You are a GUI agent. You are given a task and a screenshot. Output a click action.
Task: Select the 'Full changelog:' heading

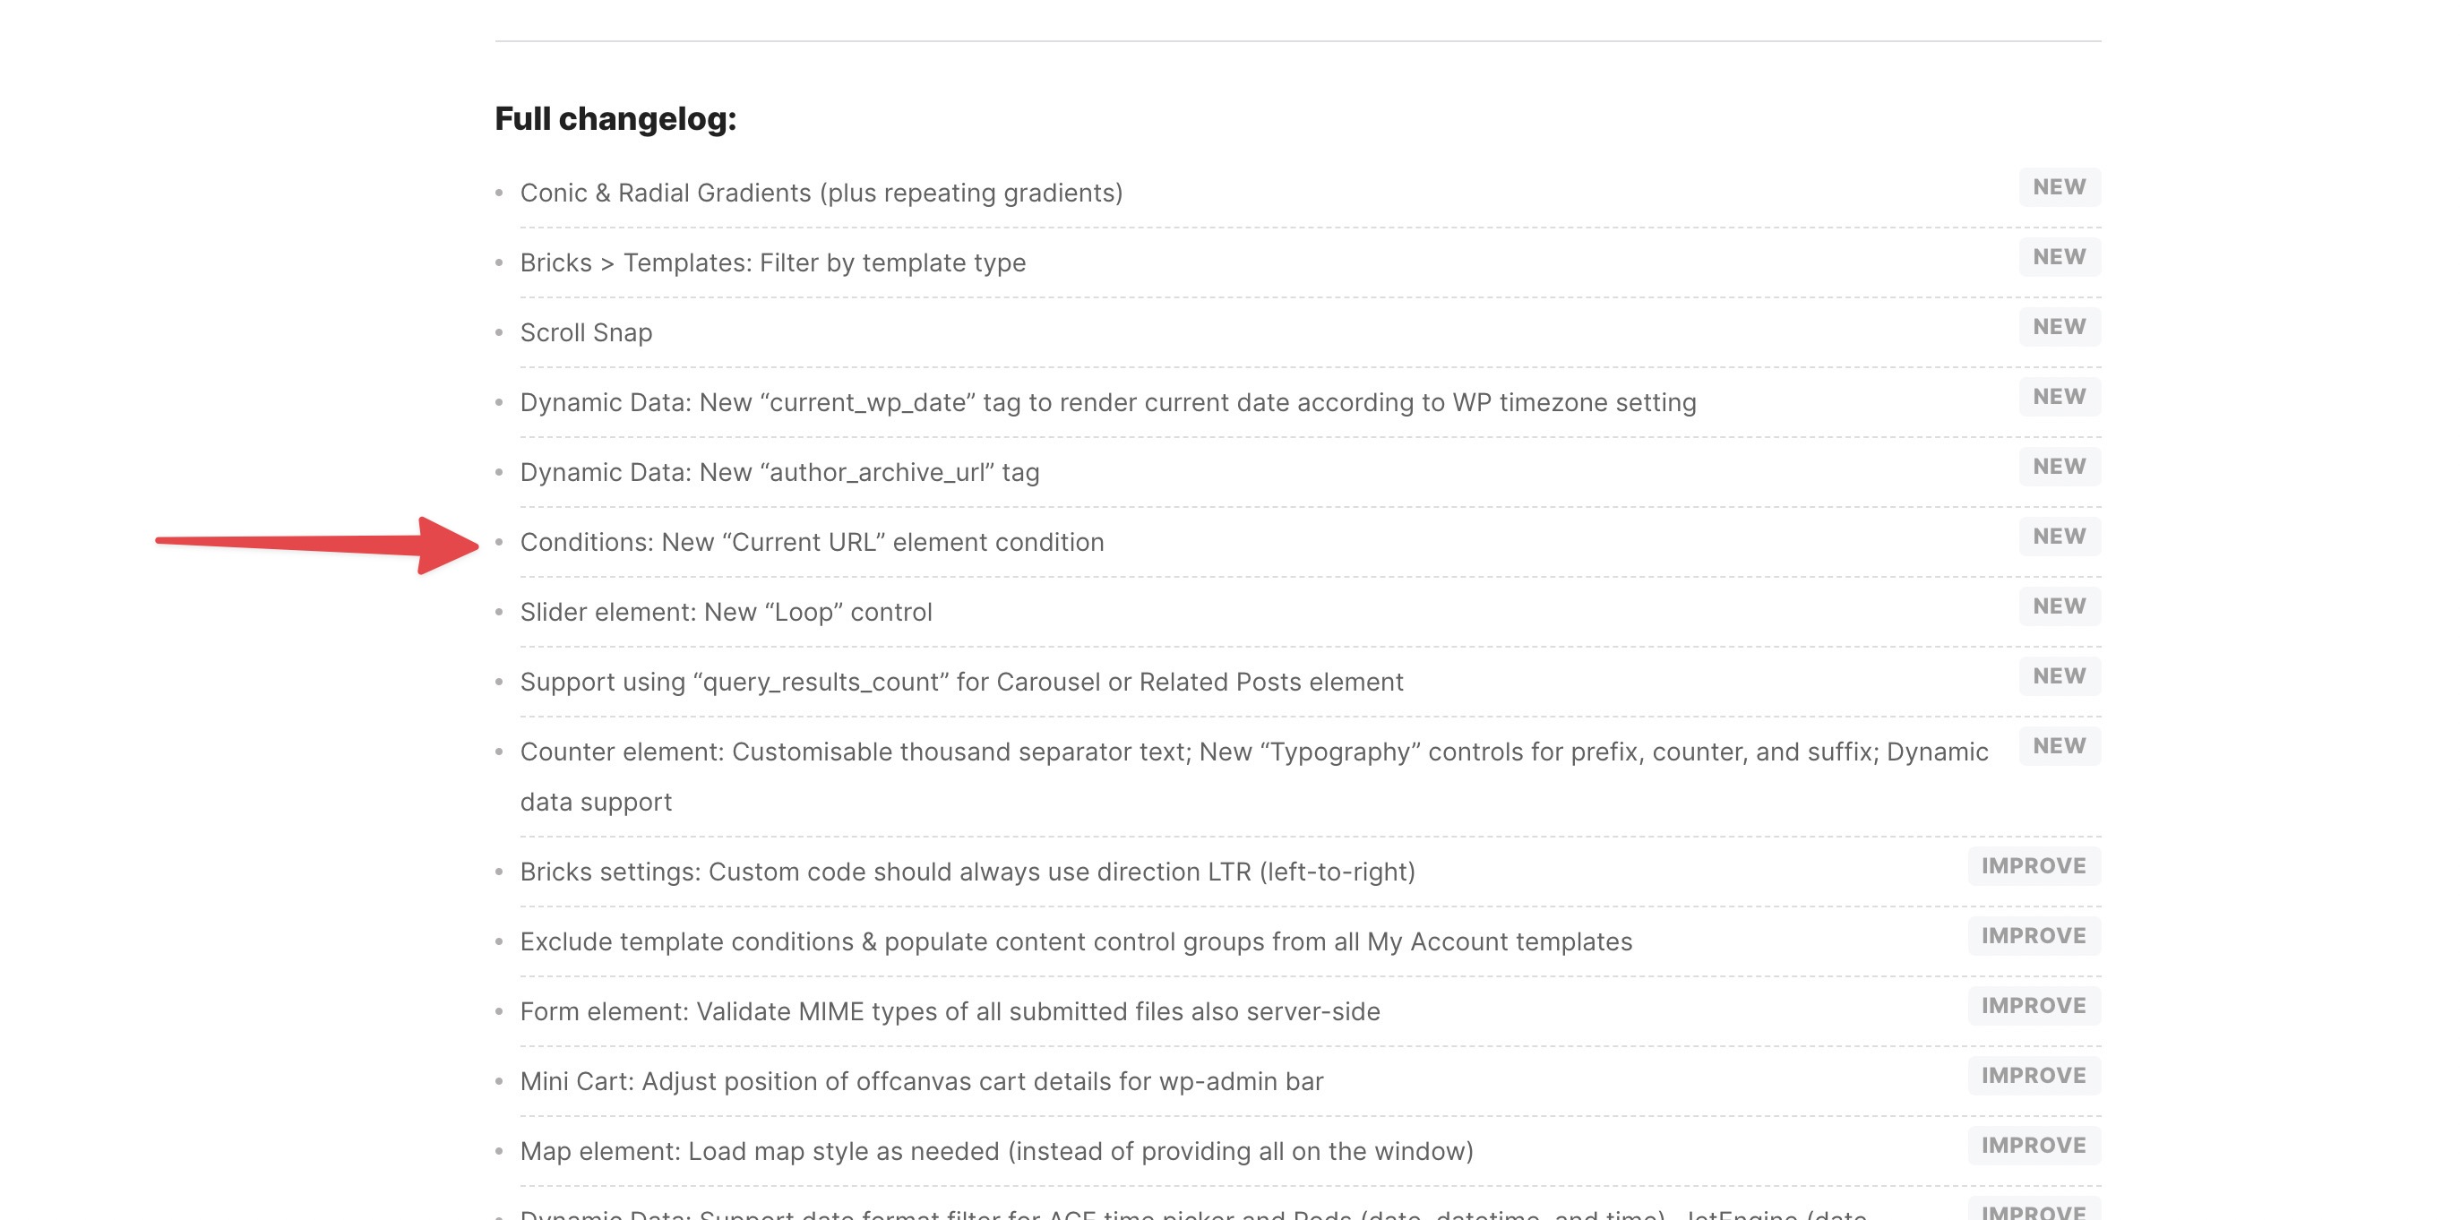click(x=616, y=118)
